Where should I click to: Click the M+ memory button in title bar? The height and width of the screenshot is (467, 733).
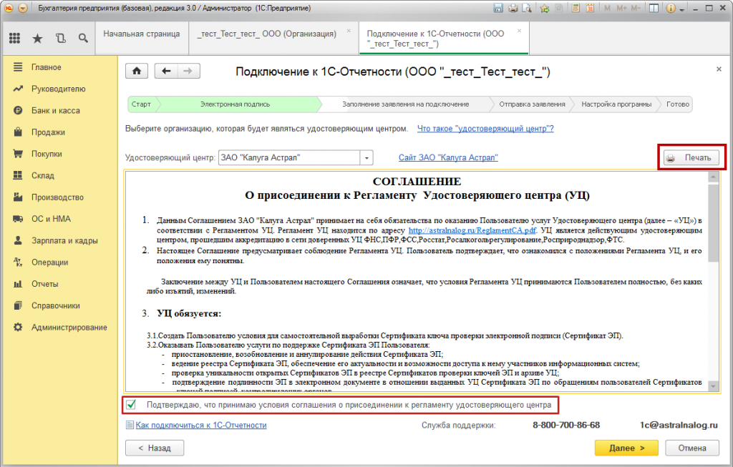pyautogui.click(x=621, y=8)
